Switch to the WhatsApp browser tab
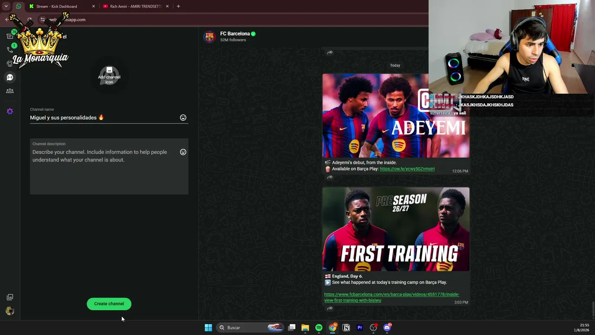Image resolution: width=595 pixels, height=335 pixels. [19, 7]
